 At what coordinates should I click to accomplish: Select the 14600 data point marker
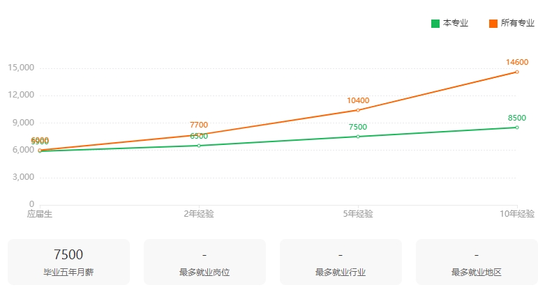tap(517, 72)
